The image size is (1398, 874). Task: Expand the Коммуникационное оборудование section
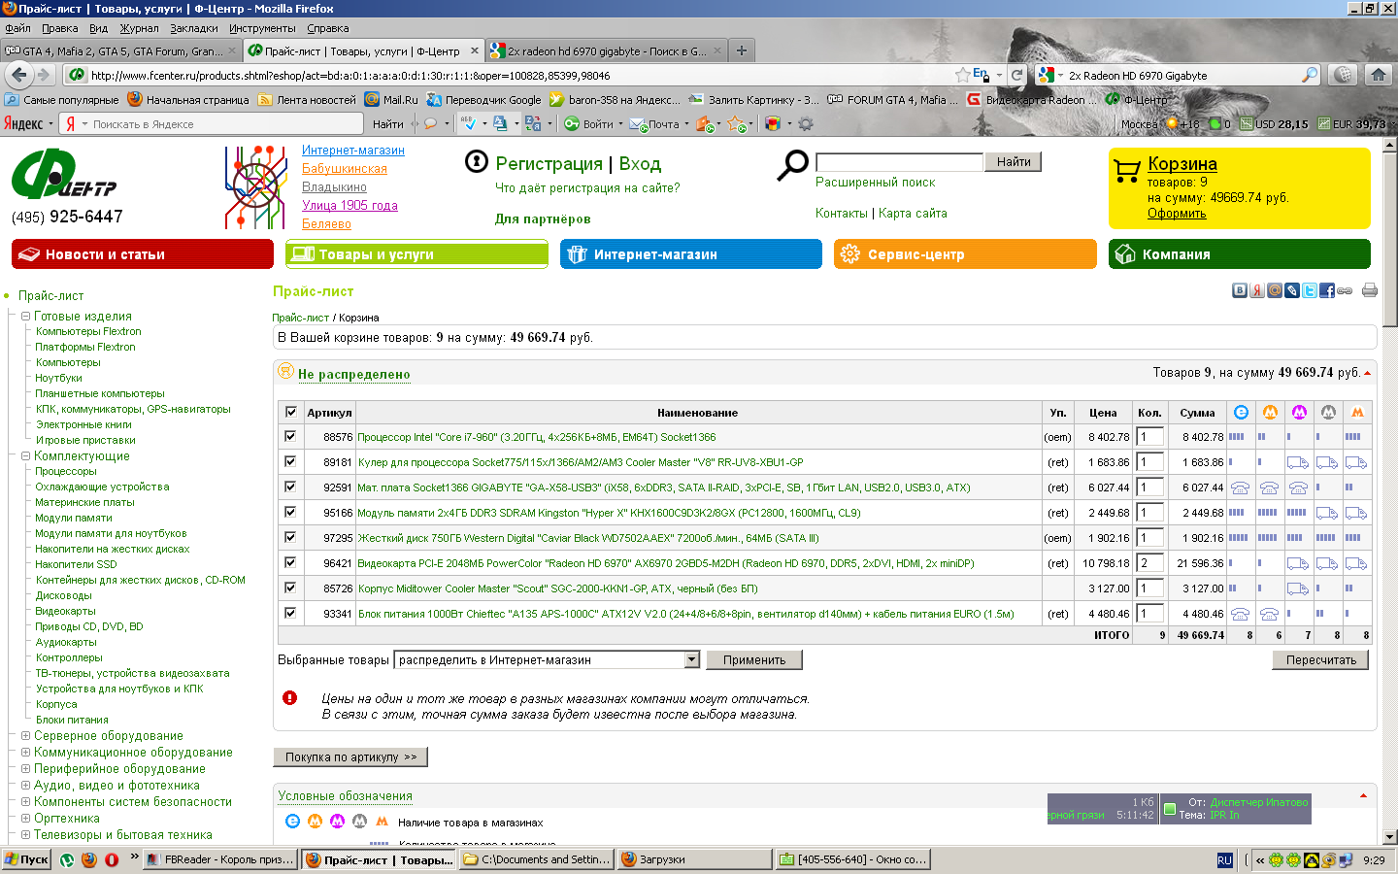point(26,752)
